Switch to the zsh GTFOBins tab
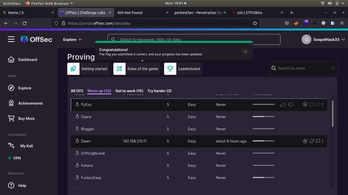Image resolution: width=348 pixels, height=195 pixels. (x=257, y=13)
